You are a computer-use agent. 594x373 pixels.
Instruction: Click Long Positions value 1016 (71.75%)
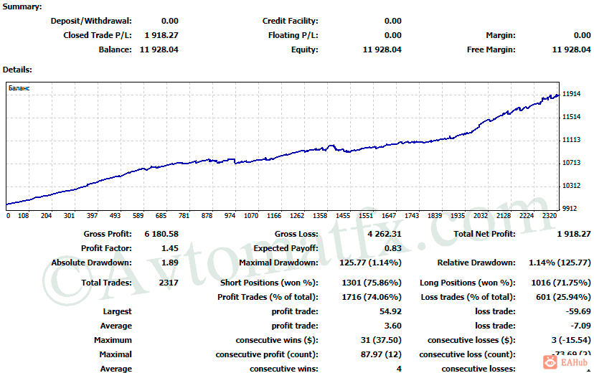click(x=561, y=283)
